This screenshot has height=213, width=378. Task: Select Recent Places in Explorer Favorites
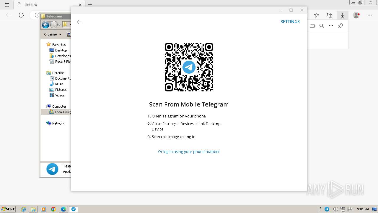(60, 62)
